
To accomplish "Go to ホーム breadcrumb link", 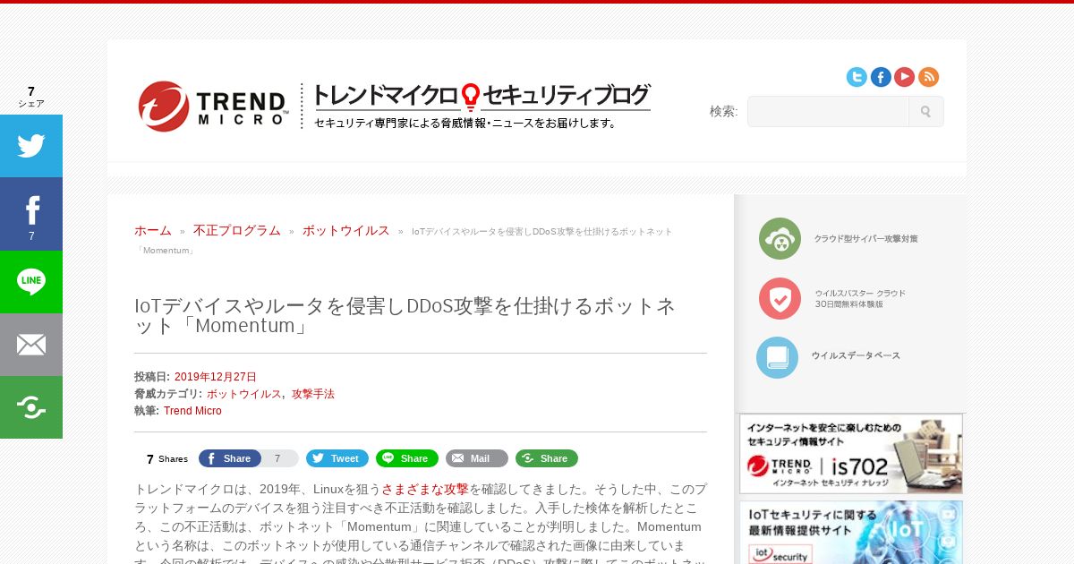I will click(x=153, y=231).
